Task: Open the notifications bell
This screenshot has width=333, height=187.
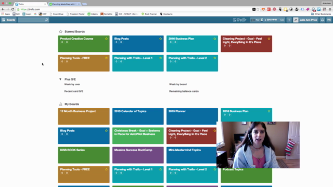Action: point(323,20)
